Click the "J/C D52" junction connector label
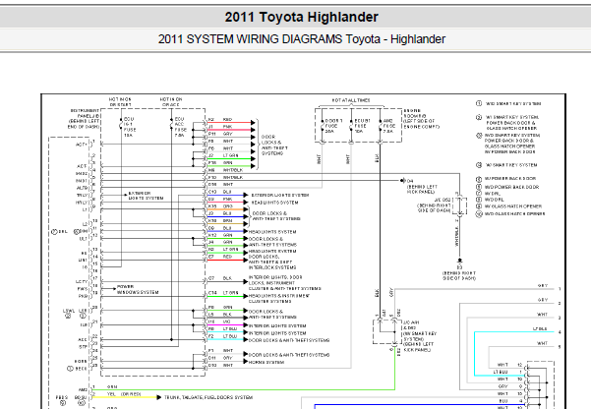 pyautogui.click(x=443, y=200)
